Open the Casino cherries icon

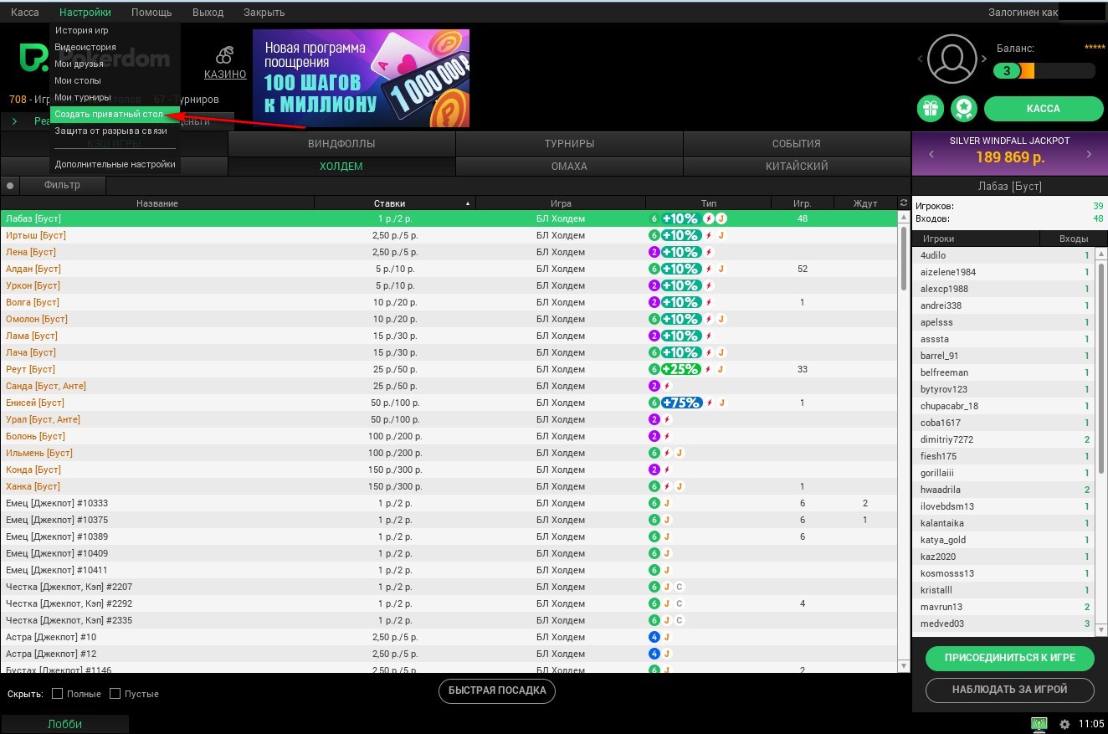(x=224, y=55)
